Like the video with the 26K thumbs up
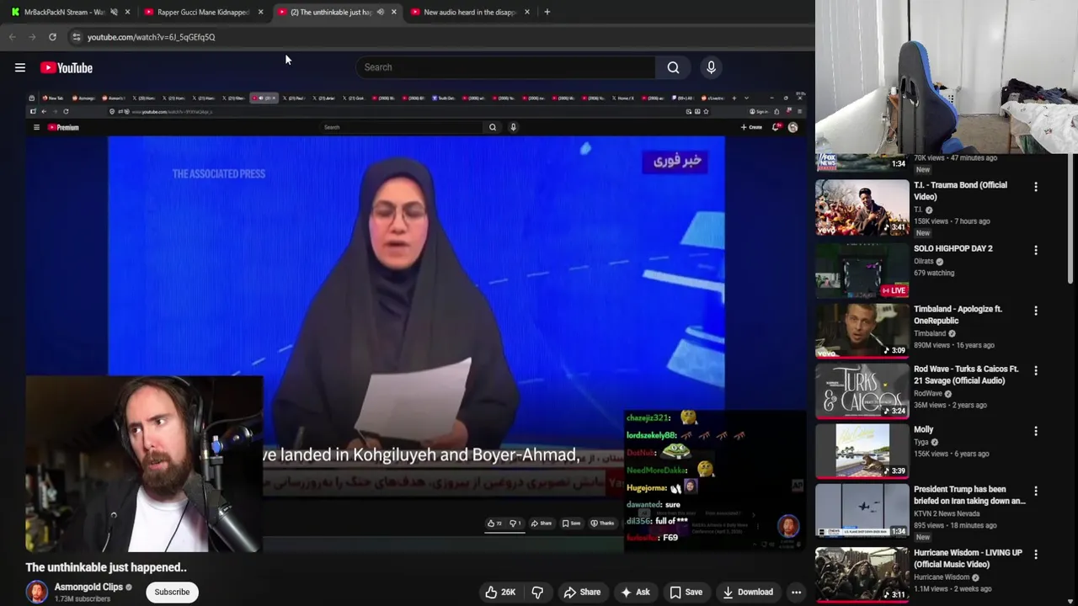This screenshot has height=606, width=1078. point(500,592)
